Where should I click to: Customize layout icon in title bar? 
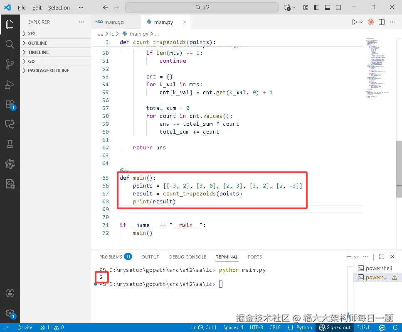(x=306, y=7)
